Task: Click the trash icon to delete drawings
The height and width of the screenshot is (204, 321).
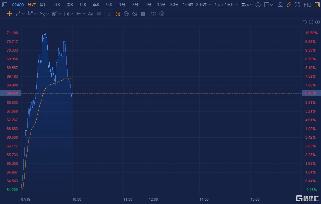Action: tap(143, 14)
